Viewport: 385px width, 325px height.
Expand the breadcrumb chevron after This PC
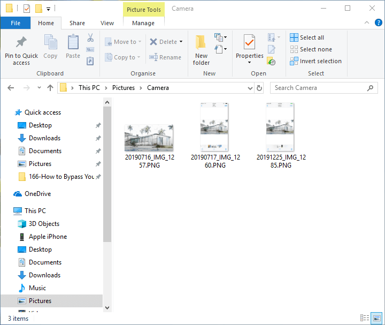(106, 88)
